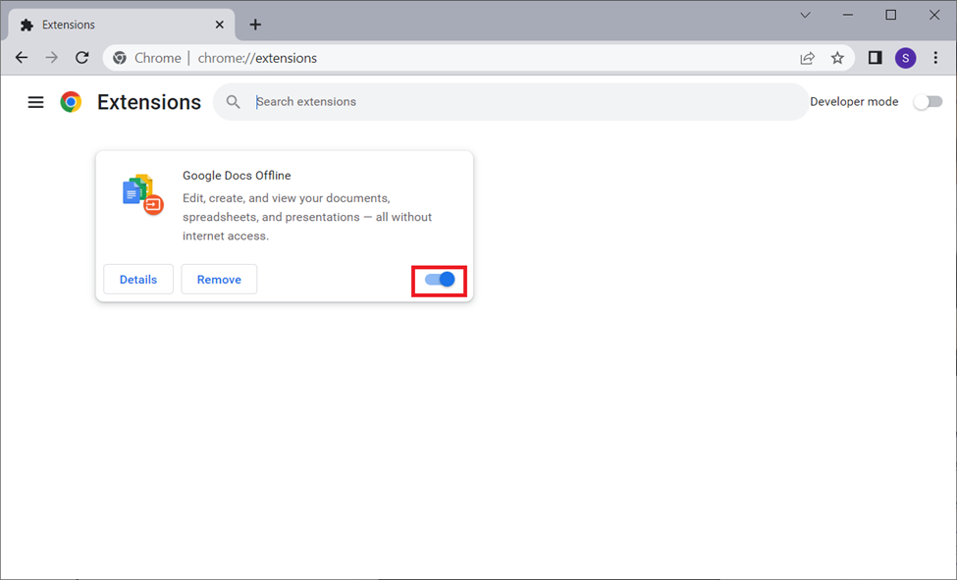Focus the Search extensions field
Screen dimensions: 957x580
[x=510, y=102]
